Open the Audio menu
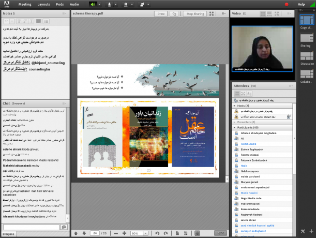 (74, 4)
